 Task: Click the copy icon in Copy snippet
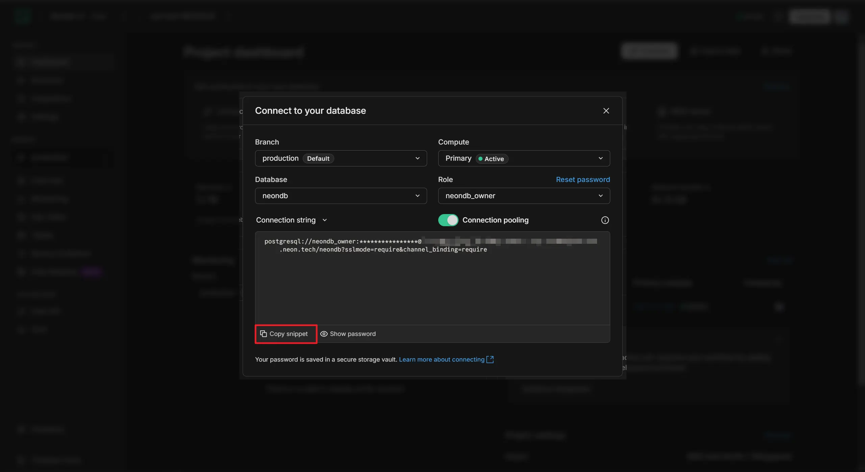264,334
